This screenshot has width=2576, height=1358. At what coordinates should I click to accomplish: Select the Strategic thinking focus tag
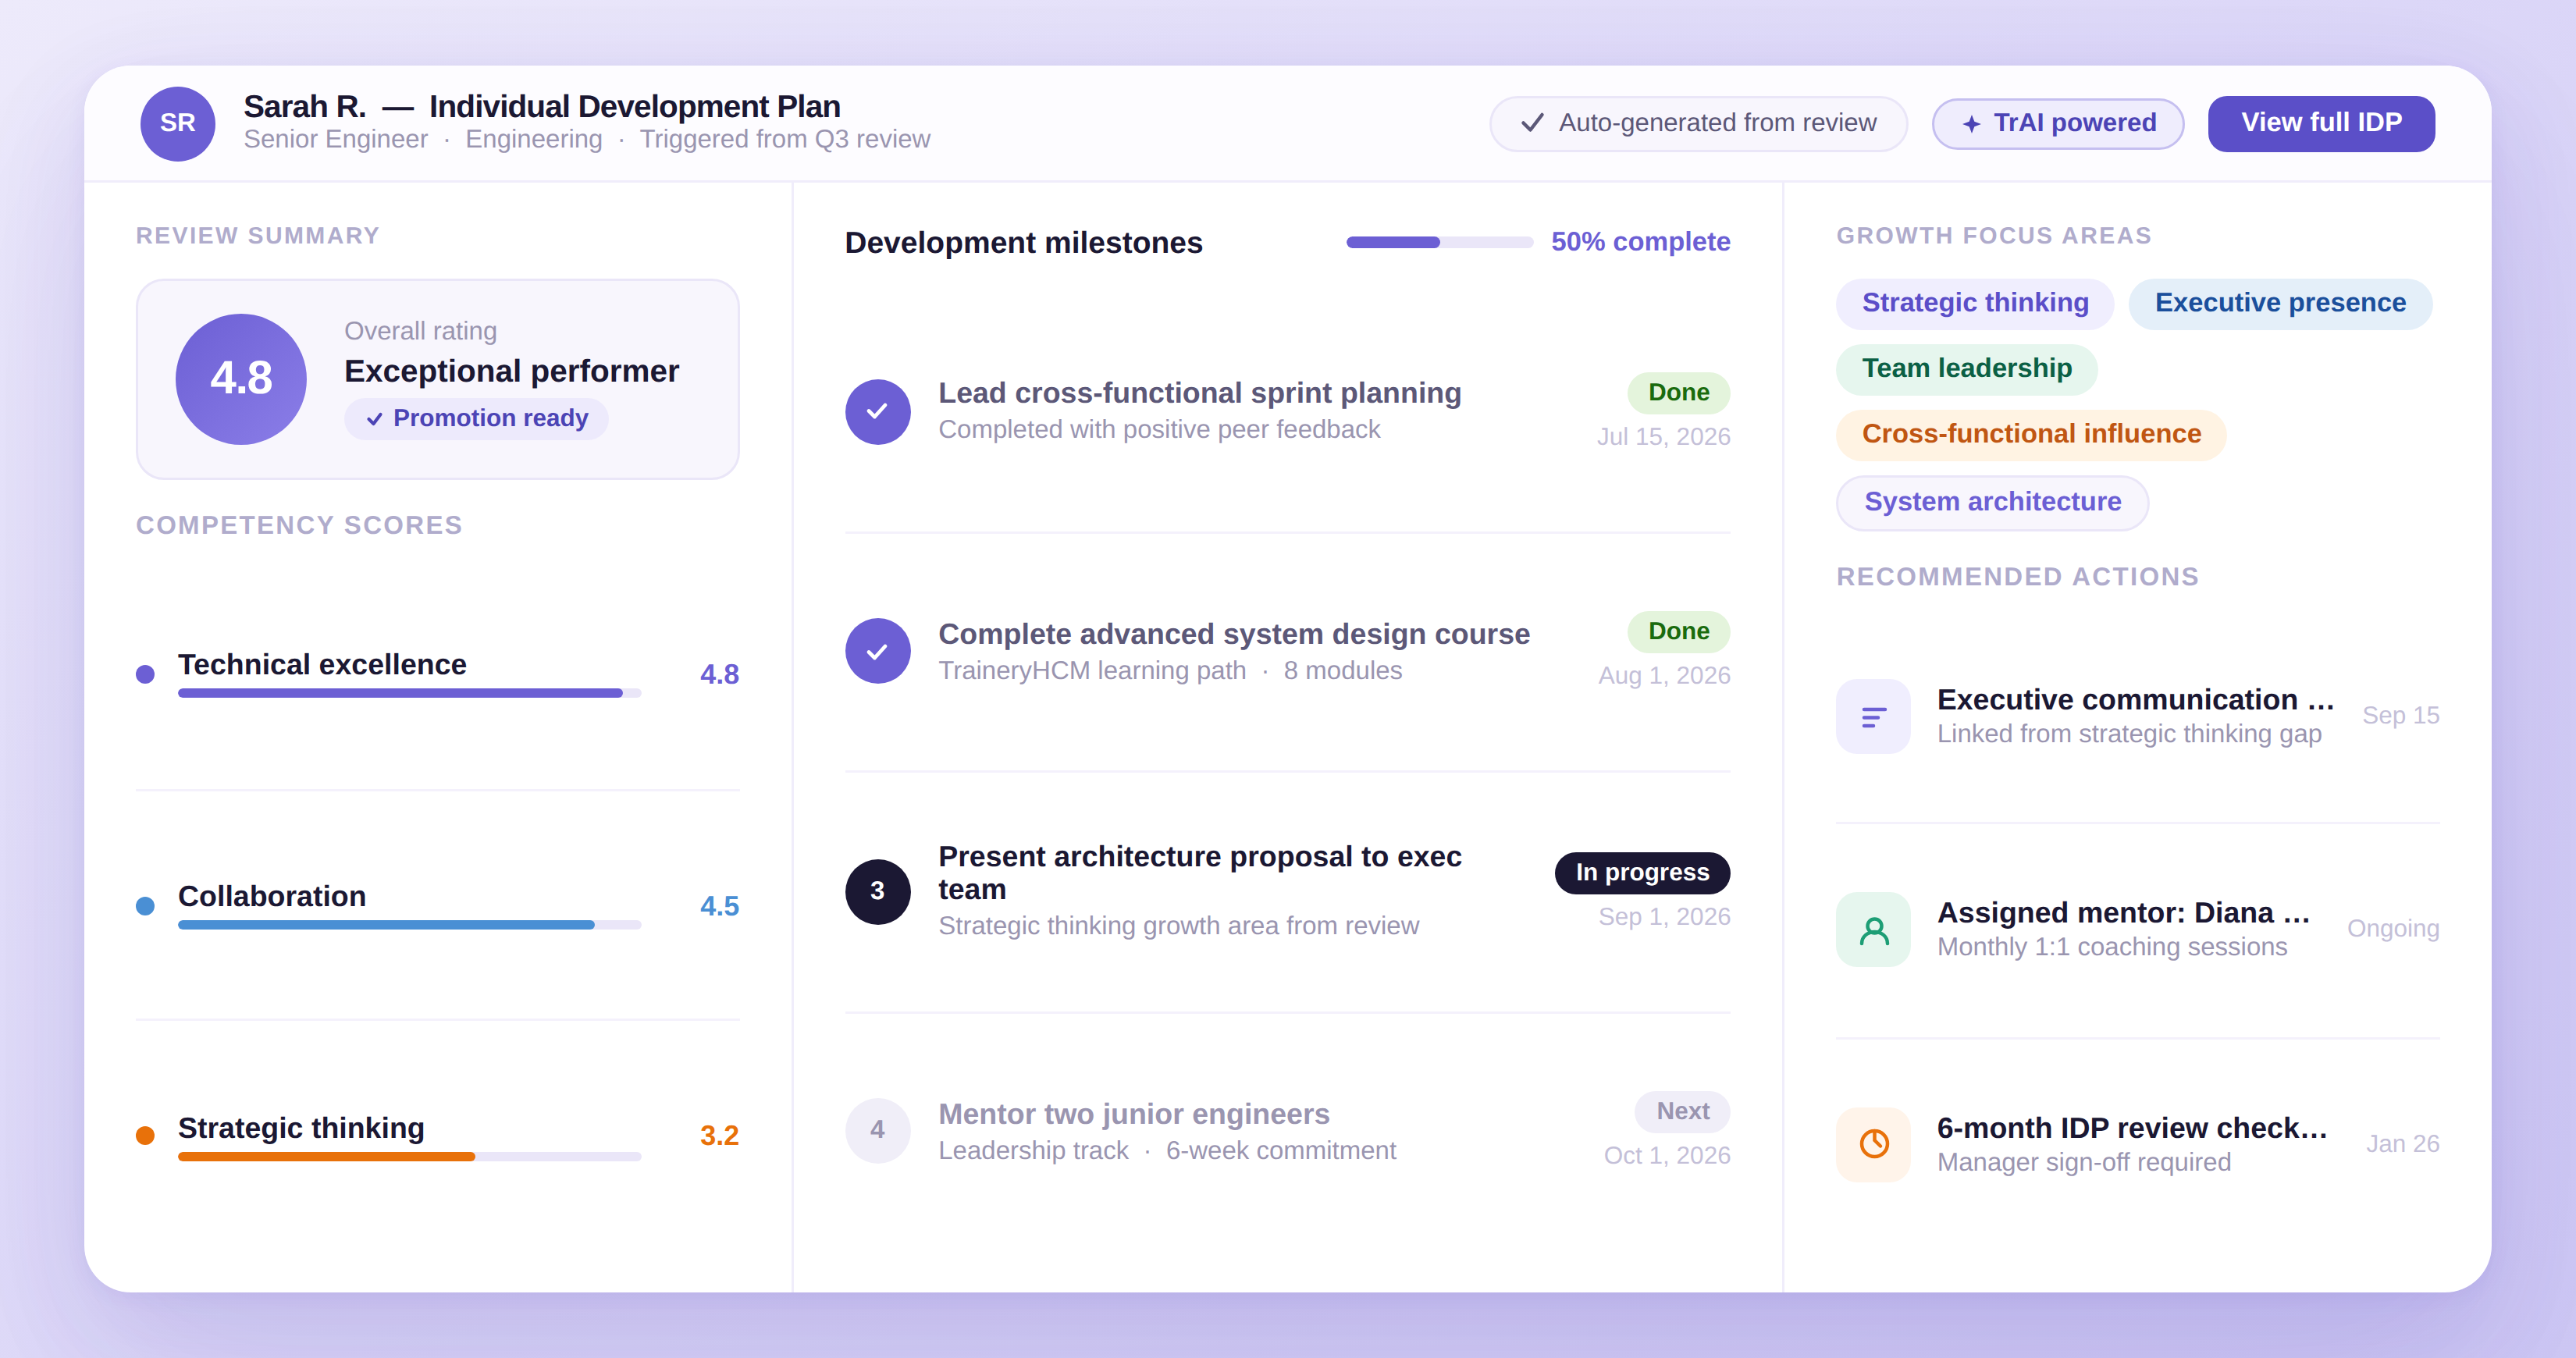pyautogui.click(x=1974, y=303)
